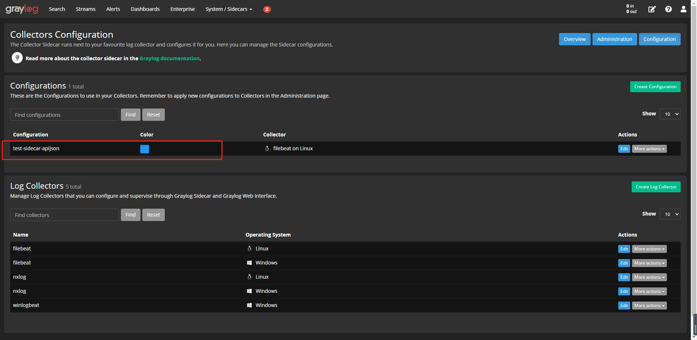The image size is (697, 340).
Task: Switch to the Administration tab
Action: click(x=614, y=39)
